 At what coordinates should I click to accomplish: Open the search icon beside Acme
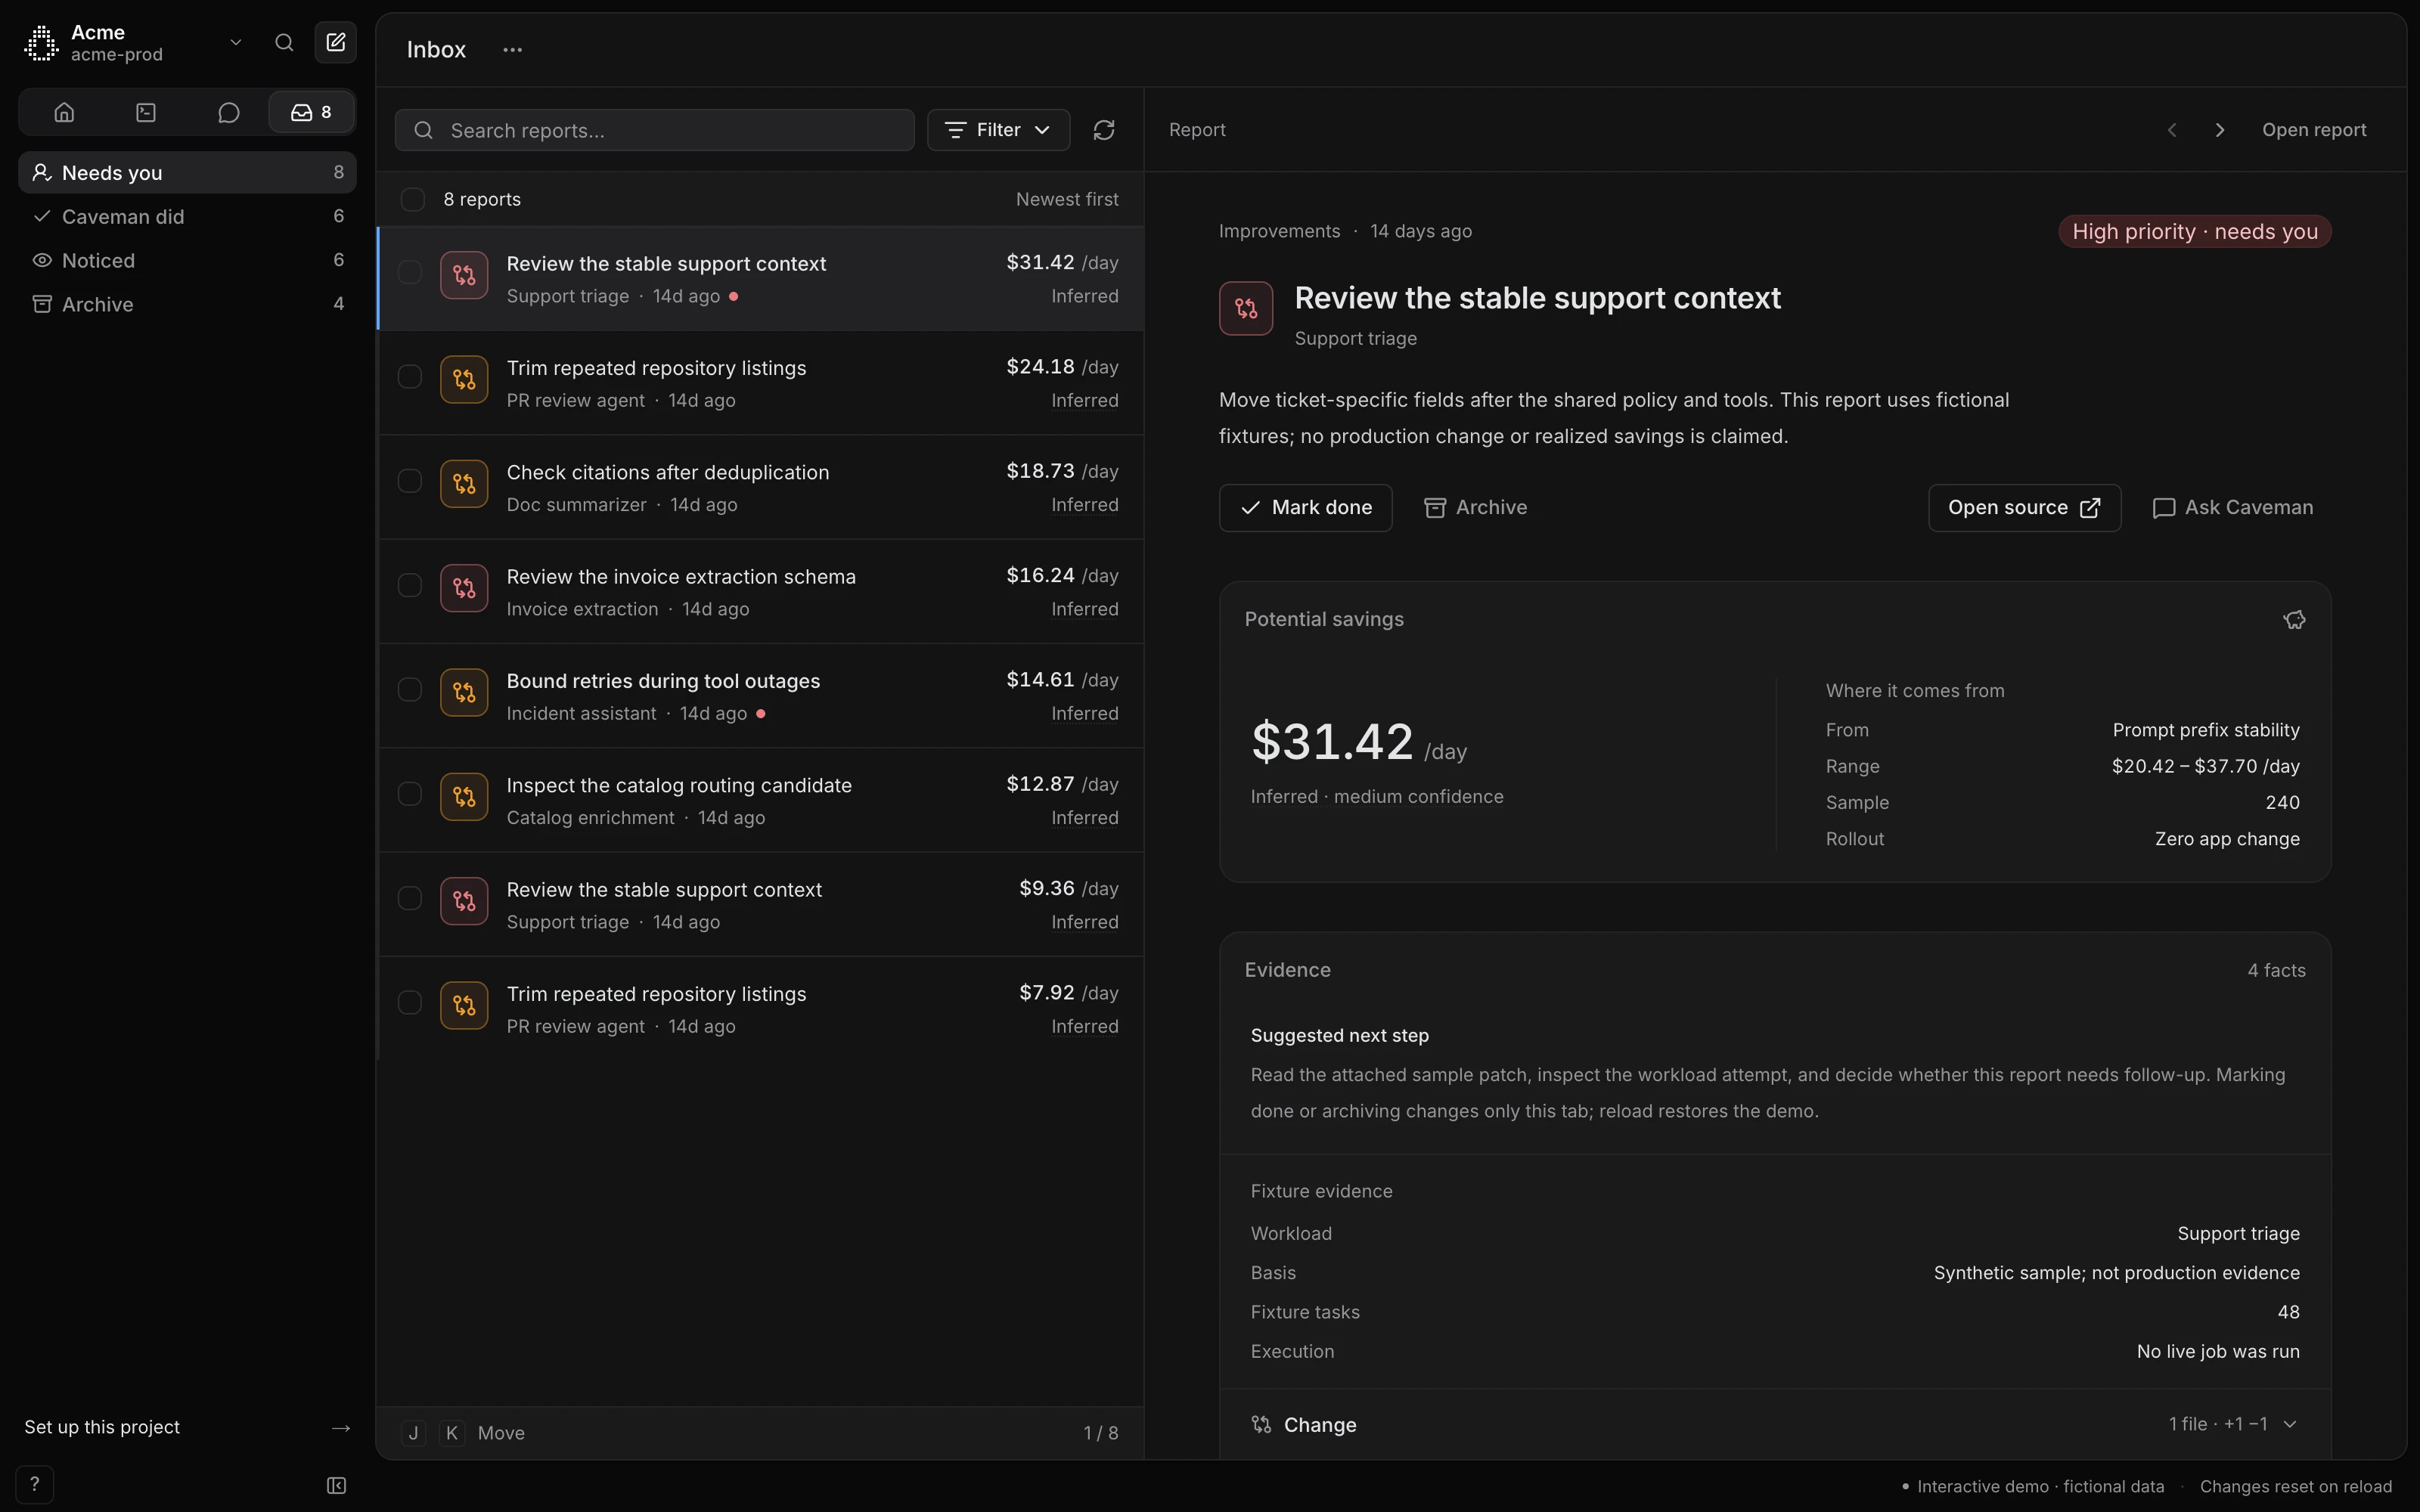coord(284,42)
